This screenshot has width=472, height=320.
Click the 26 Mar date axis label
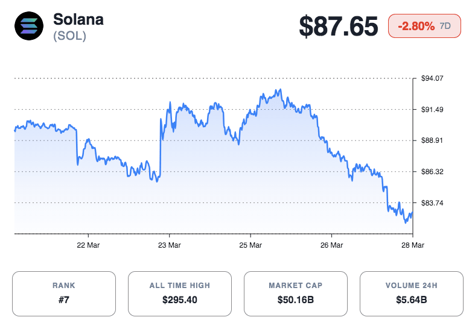[332, 245]
